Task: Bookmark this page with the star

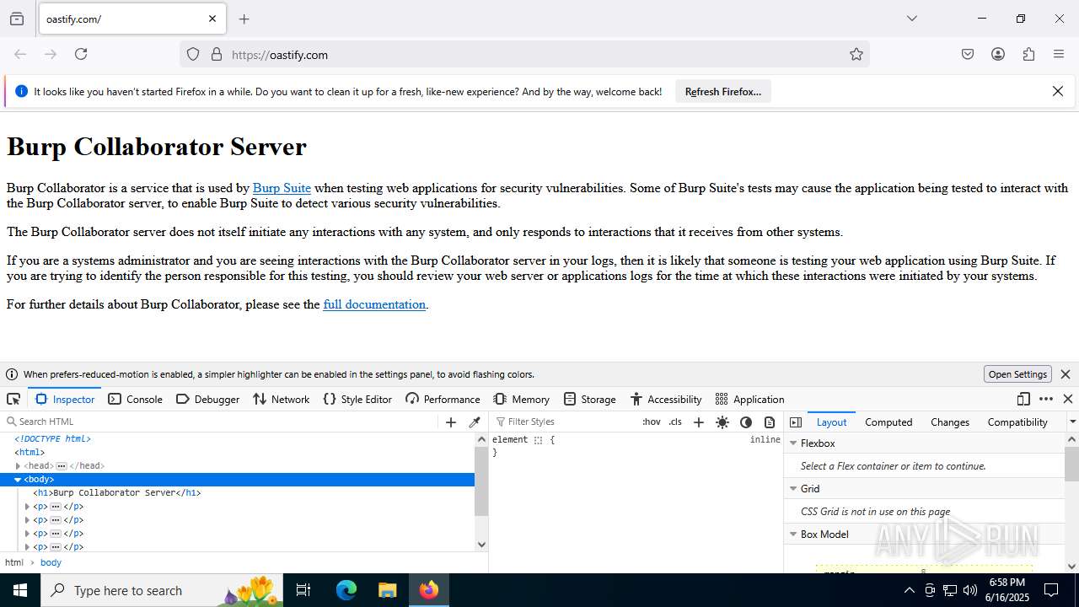Action: click(x=856, y=55)
